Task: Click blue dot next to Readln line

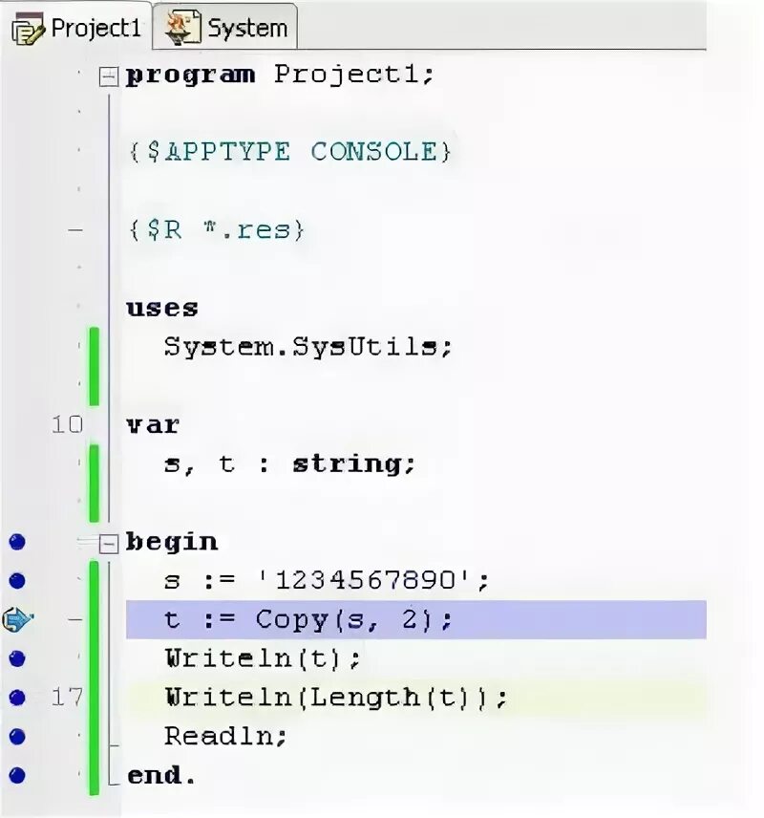Action: (x=16, y=737)
